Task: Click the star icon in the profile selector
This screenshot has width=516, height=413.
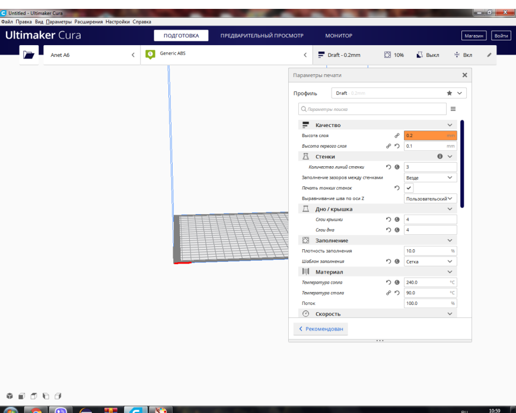Action: coord(449,93)
